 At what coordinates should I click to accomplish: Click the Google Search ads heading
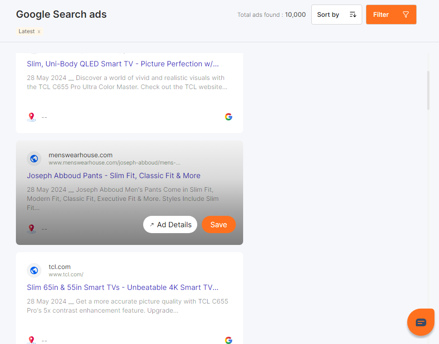tap(61, 14)
